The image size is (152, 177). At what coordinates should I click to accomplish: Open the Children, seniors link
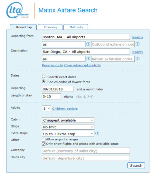(65, 108)
